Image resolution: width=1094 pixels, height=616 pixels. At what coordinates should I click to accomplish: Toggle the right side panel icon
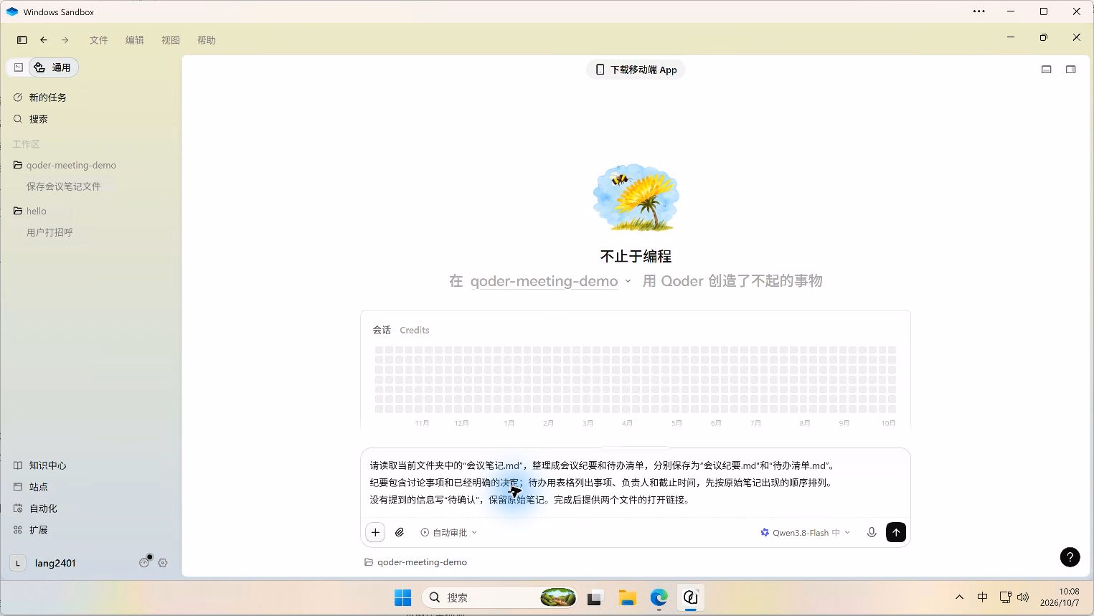tap(1071, 70)
